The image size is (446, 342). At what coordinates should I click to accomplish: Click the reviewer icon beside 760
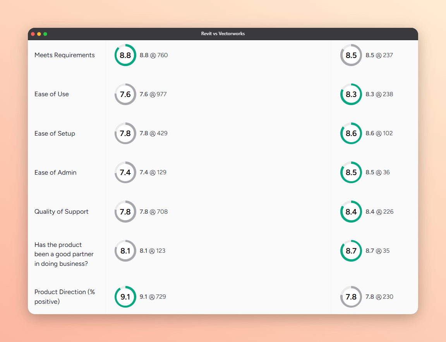pyautogui.click(x=153, y=56)
